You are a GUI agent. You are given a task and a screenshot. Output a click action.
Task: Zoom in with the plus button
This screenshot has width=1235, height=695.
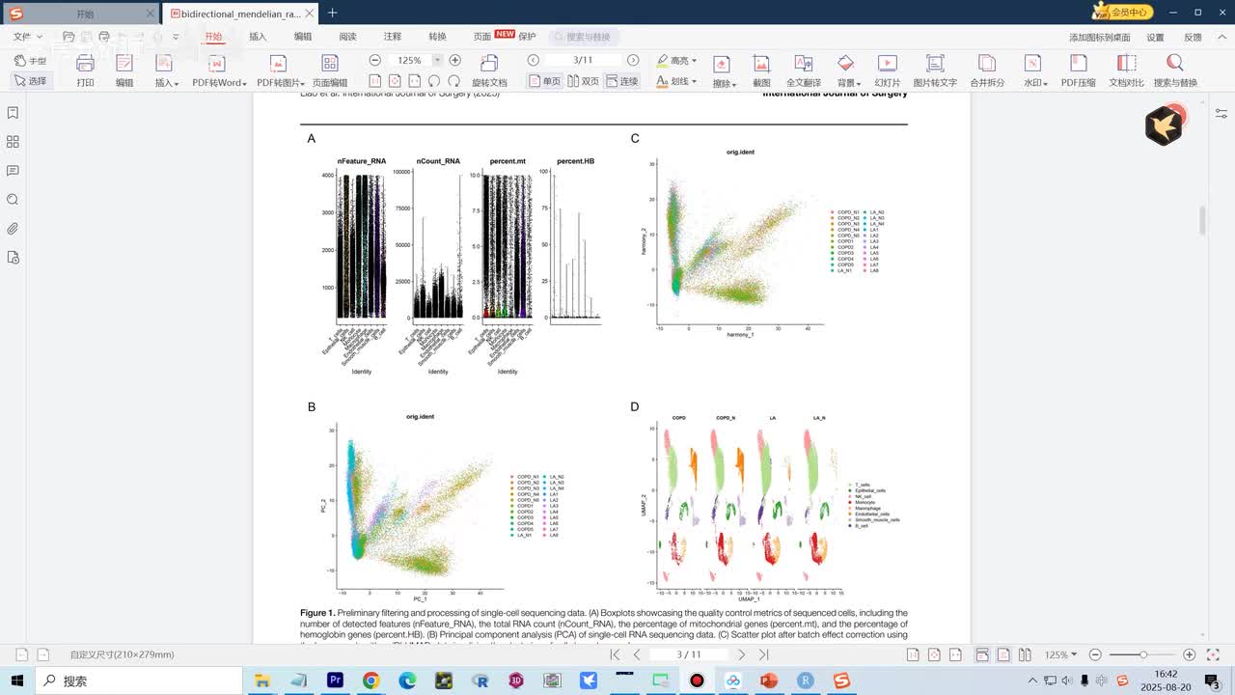pos(455,60)
